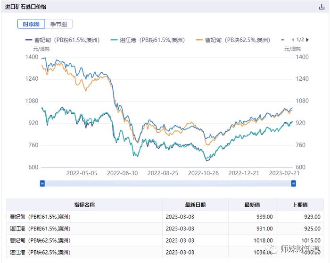Select the 湛江港 PB粉61.5% table row name

click(x=40, y=229)
